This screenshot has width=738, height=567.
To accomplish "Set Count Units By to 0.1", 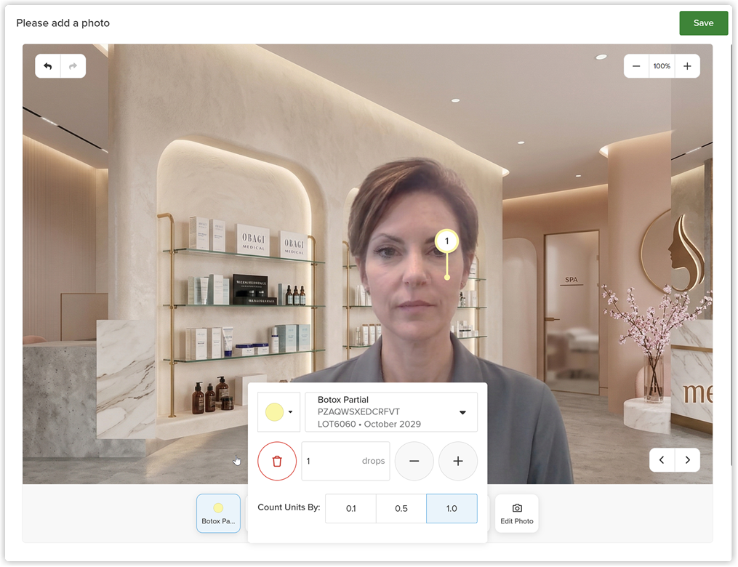I will 350,508.
